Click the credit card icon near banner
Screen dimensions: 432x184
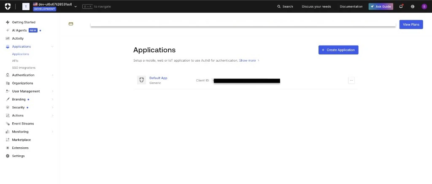[71, 24]
